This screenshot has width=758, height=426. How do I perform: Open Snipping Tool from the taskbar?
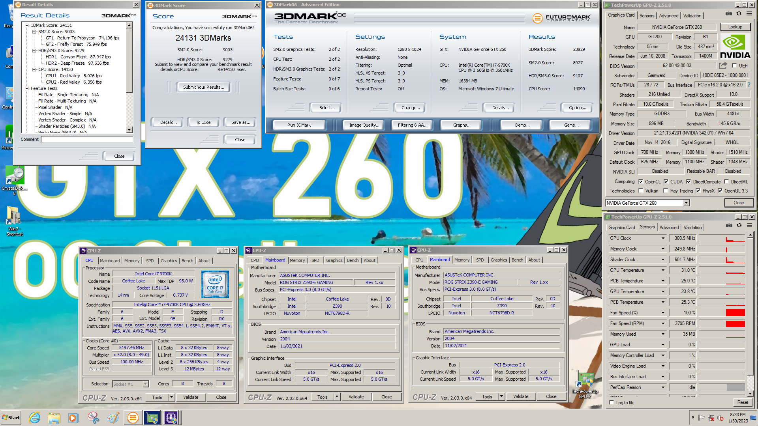coord(94,418)
